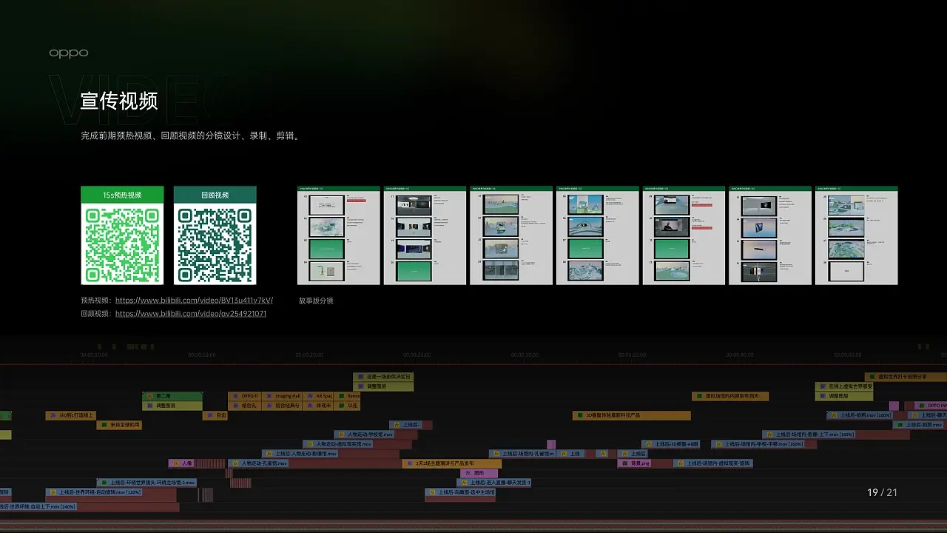Image resolution: width=947 pixels, height=533 pixels.
Task: Click the 宣传视频 slide title
Action: 119,101
